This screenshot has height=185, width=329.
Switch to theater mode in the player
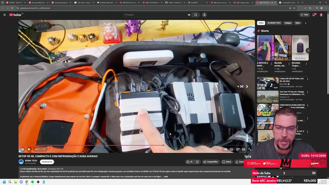pos(244,149)
